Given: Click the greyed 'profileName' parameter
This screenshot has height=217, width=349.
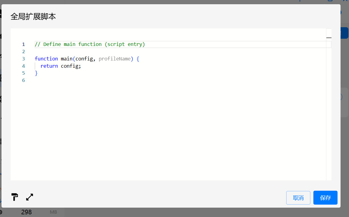Looking at the screenshot, I should coord(114,59).
